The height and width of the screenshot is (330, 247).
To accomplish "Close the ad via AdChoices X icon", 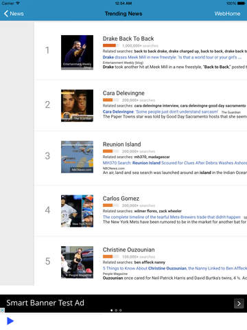I will [x=2, y=310].
